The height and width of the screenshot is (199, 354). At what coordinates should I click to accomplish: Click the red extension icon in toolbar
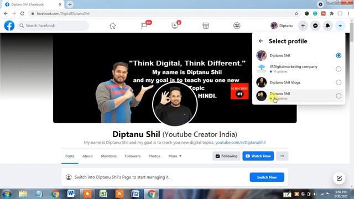(x=323, y=13)
